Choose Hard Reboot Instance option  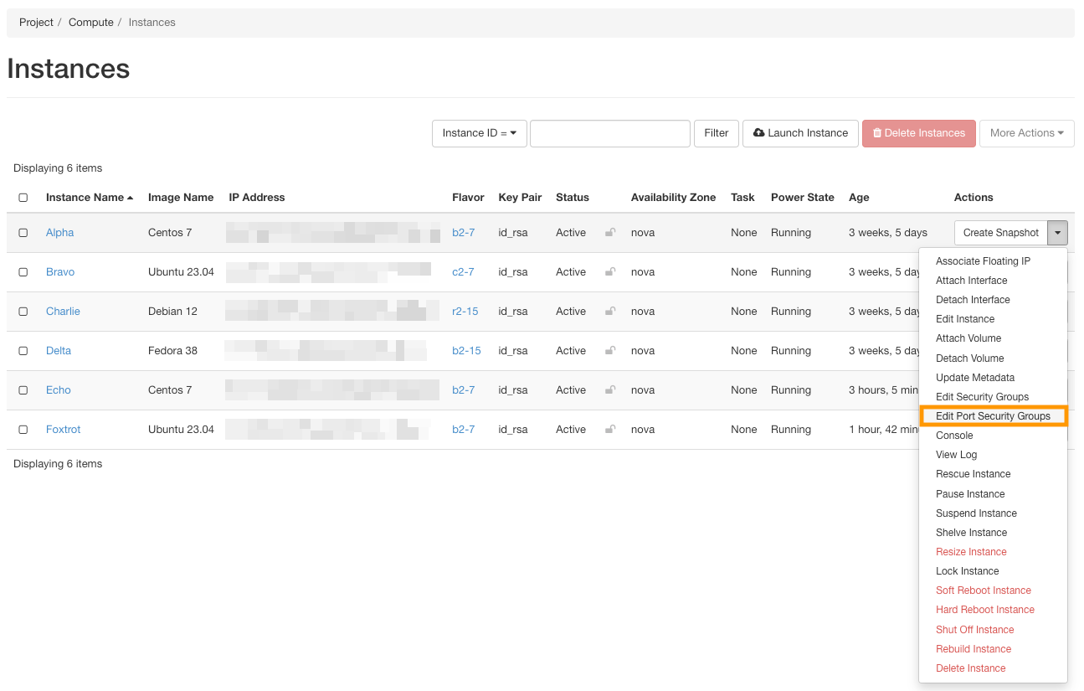[x=984, y=610]
